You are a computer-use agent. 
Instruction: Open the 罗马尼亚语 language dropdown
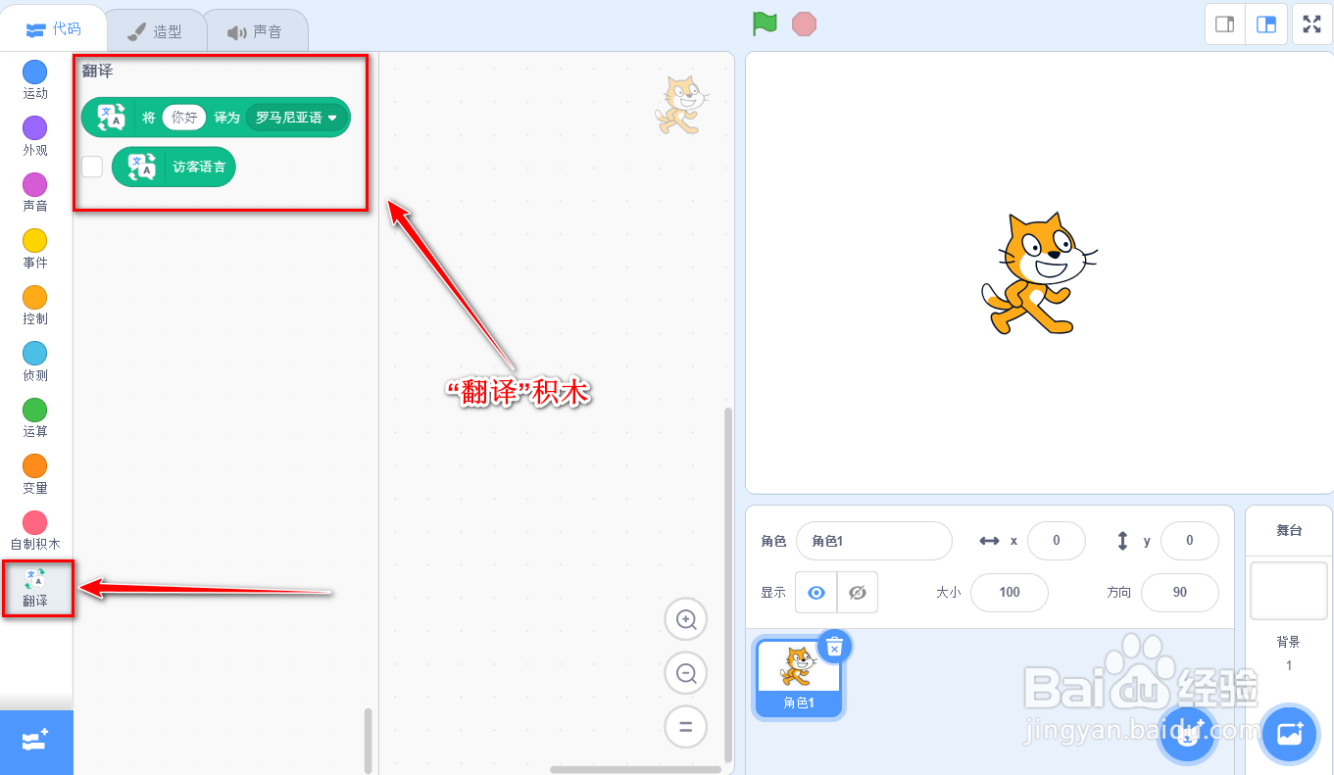point(296,118)
